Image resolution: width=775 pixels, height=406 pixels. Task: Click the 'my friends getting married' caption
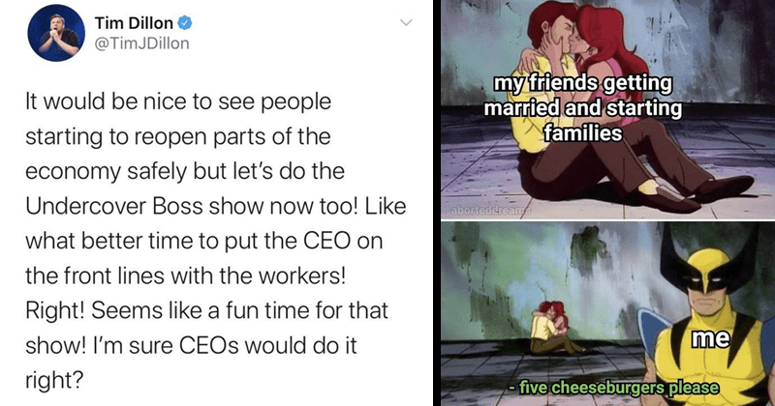pyautogui.click(x=583, y=108)
